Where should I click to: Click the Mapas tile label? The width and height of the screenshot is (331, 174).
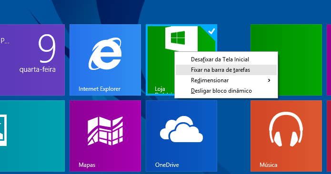pyautogui.click(x=87, y=165)
